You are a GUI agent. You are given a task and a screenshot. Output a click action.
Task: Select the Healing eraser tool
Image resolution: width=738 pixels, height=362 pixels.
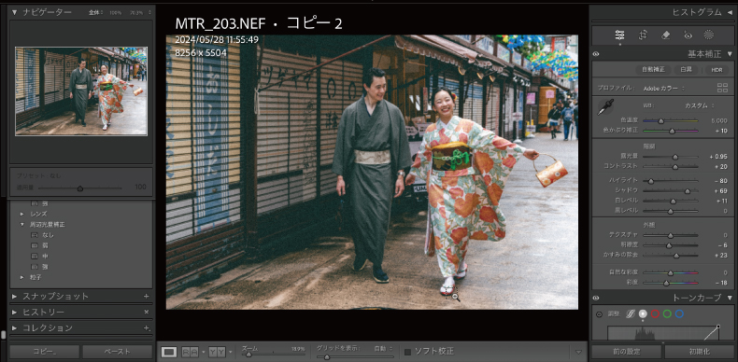[x=665, y=35]
